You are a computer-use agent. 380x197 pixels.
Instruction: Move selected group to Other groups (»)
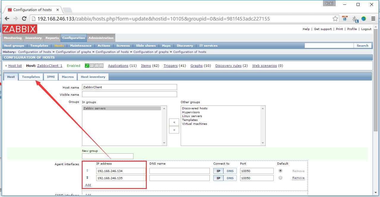point(174,130)
